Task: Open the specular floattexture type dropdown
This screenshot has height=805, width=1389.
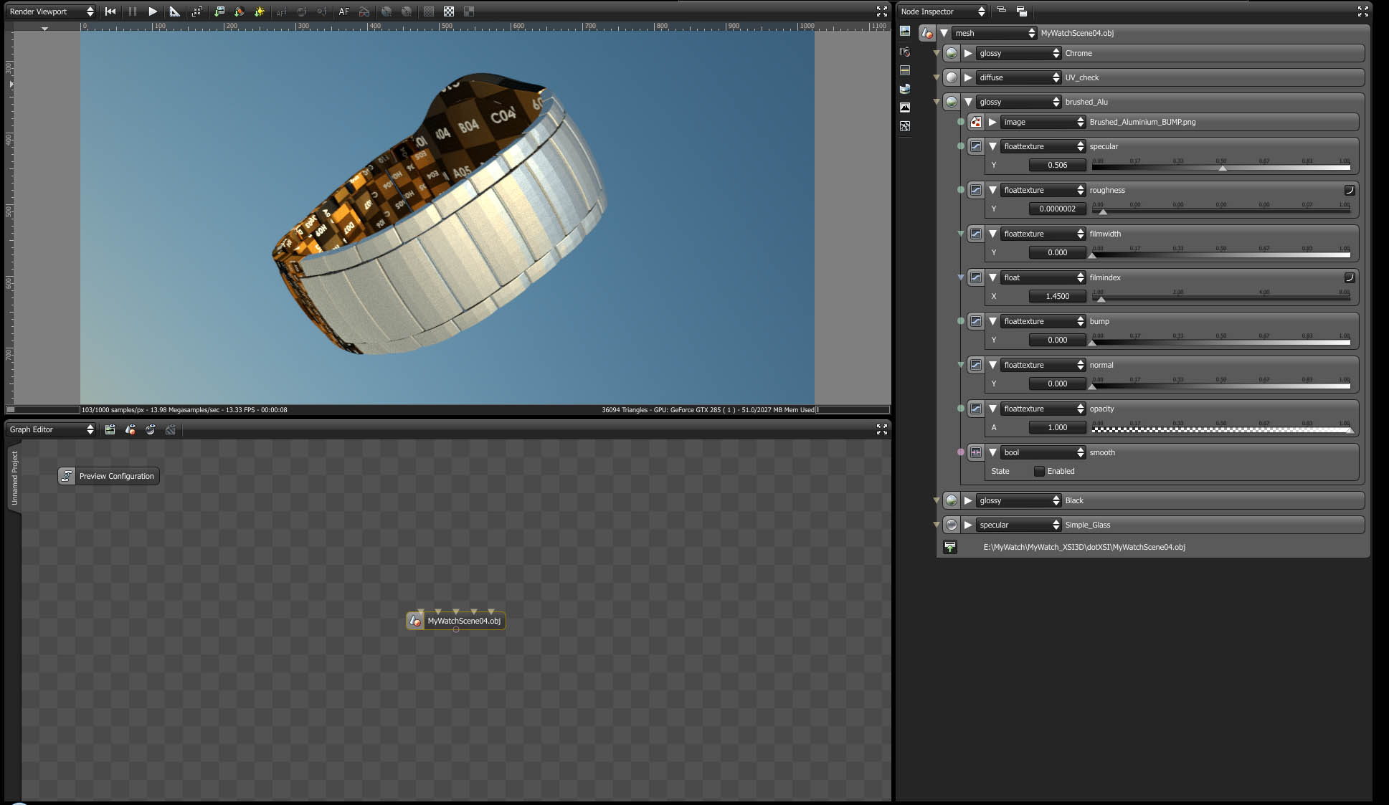Action: coord(1043,146)
